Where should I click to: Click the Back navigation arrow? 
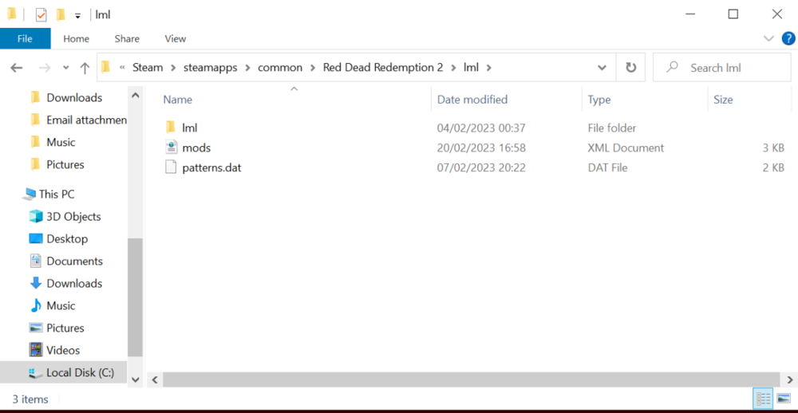(16, 68)
